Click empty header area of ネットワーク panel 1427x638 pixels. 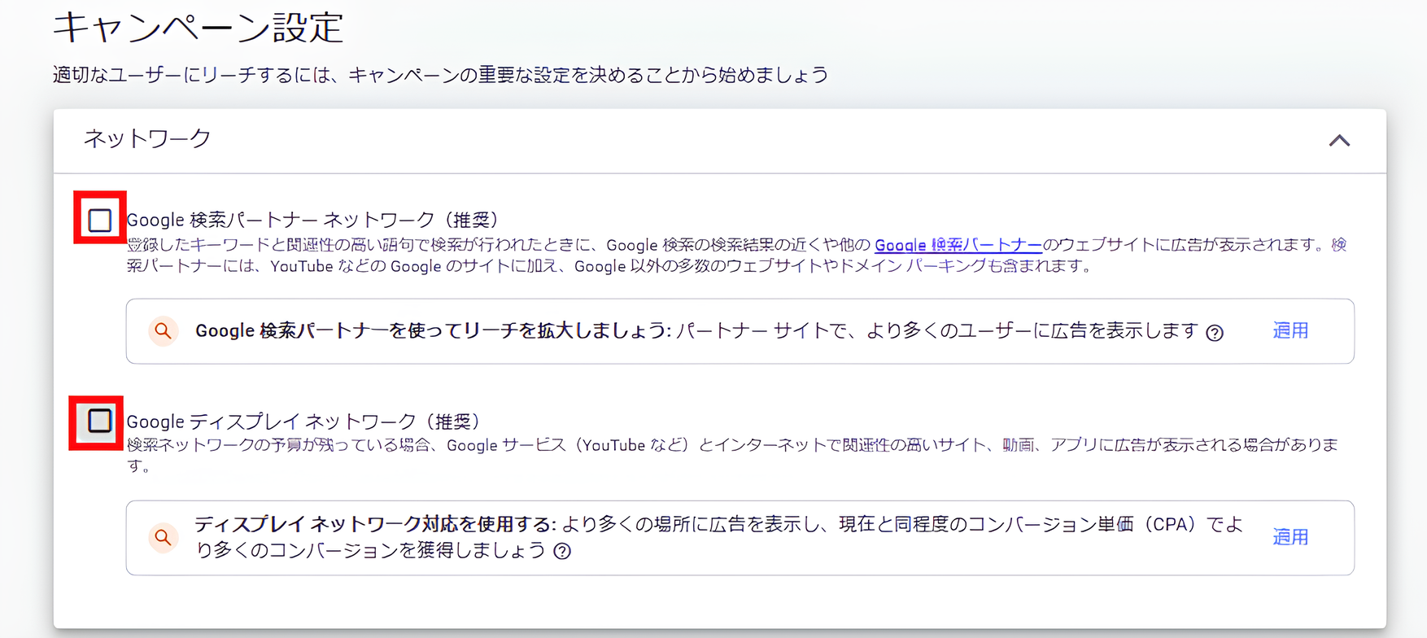732,140
